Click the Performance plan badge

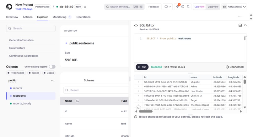[42, 7]
